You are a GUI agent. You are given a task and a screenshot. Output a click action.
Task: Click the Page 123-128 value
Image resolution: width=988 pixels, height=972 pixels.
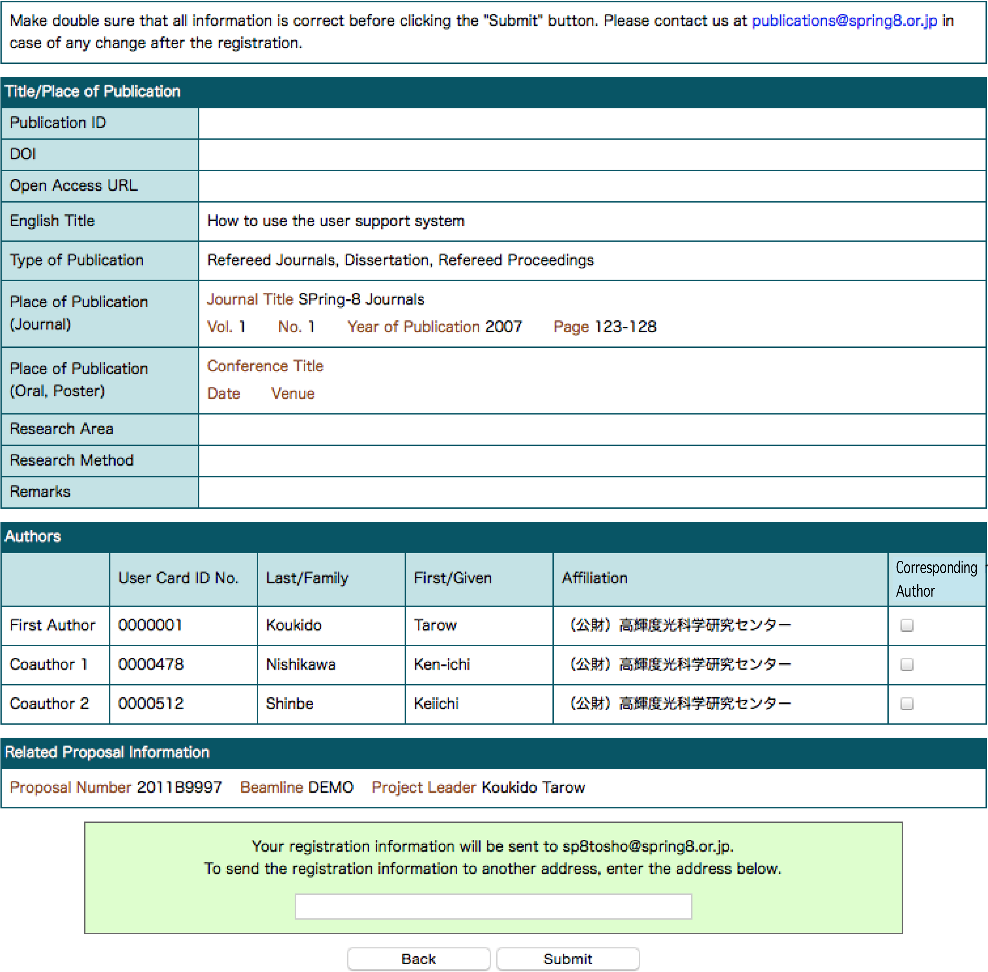(625, 326)
